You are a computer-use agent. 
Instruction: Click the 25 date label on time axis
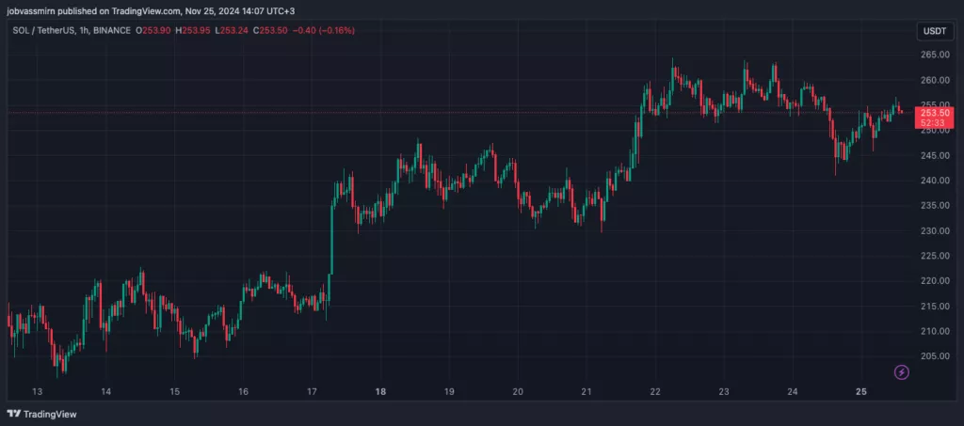(860, 391)
